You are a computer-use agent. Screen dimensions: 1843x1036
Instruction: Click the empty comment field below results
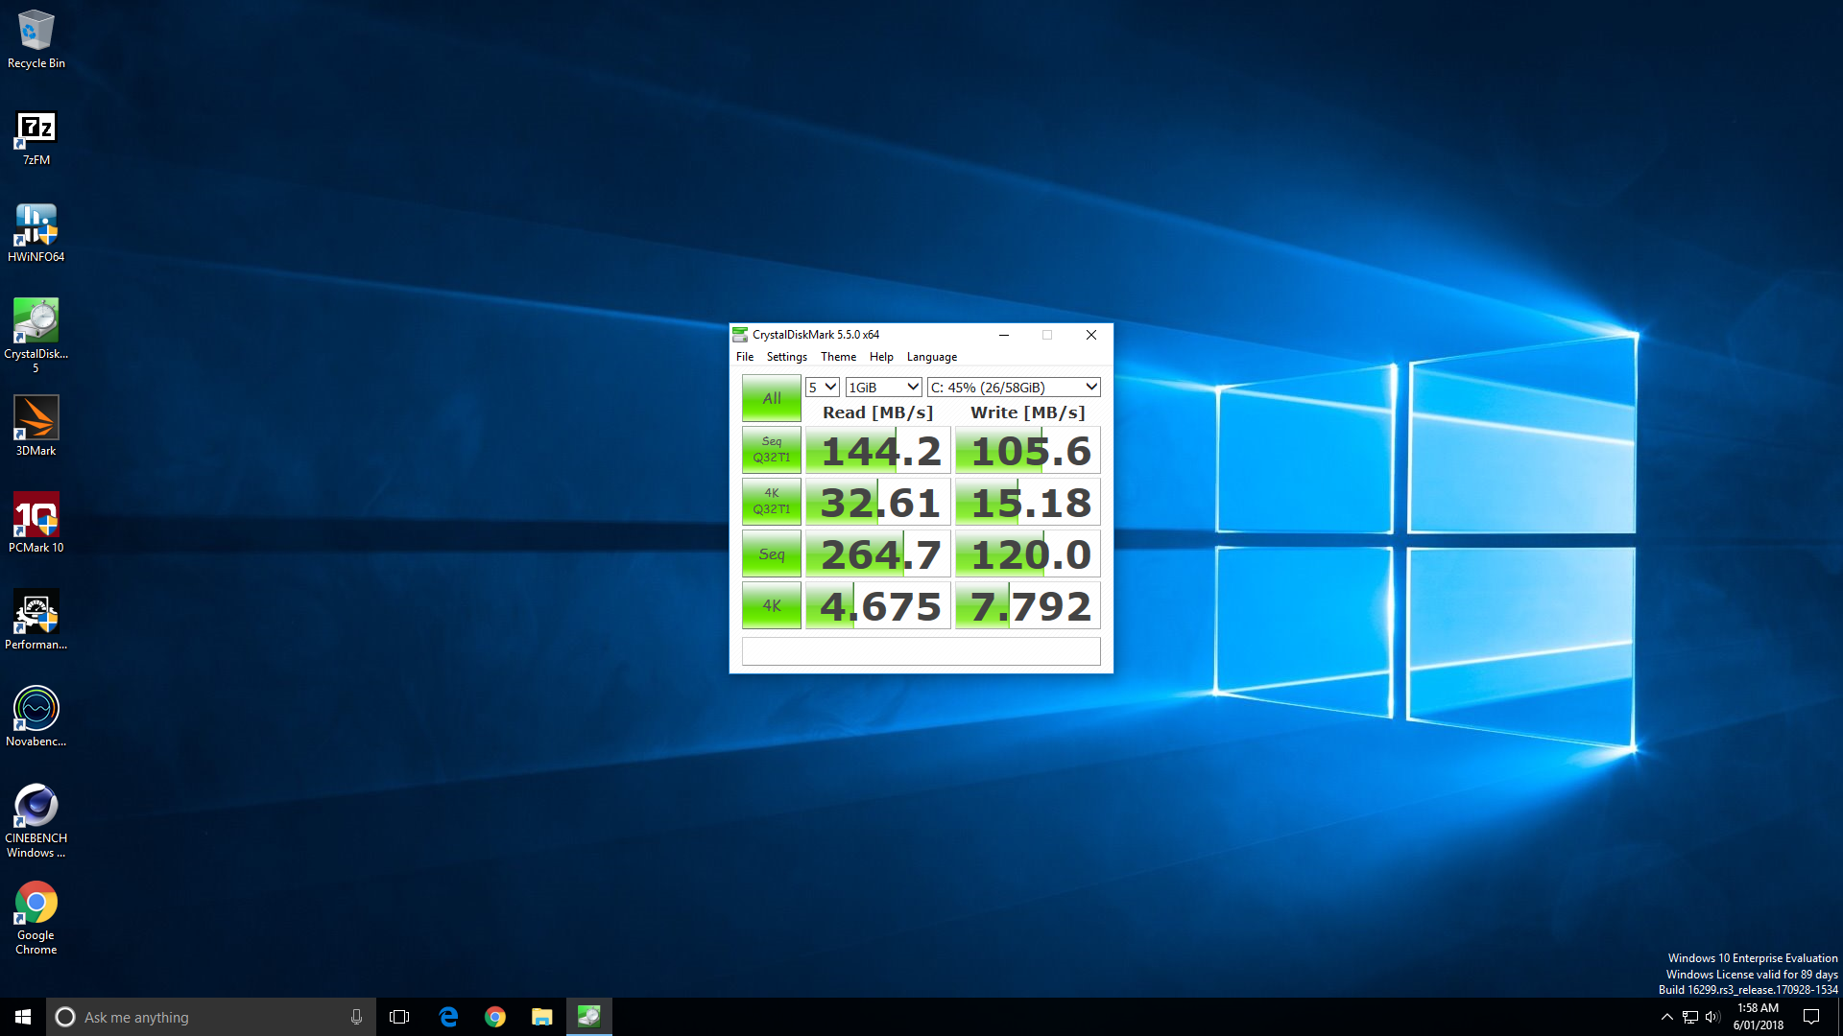tap(921, 651)
